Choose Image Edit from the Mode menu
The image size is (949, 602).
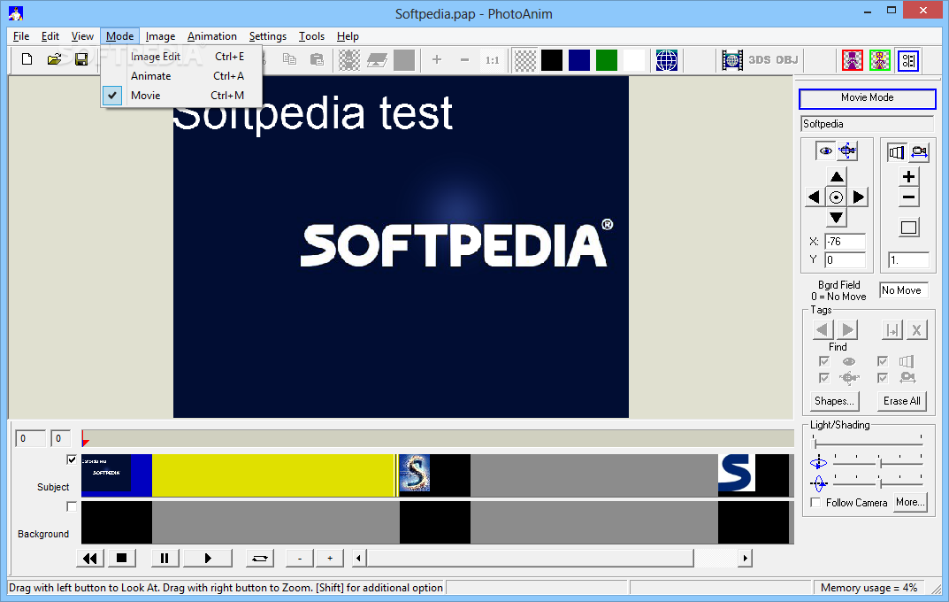(x=181, y=57)
